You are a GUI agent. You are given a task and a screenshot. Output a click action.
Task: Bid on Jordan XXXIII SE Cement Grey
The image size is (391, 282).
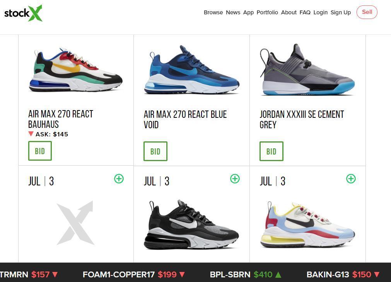pos(271,151)
